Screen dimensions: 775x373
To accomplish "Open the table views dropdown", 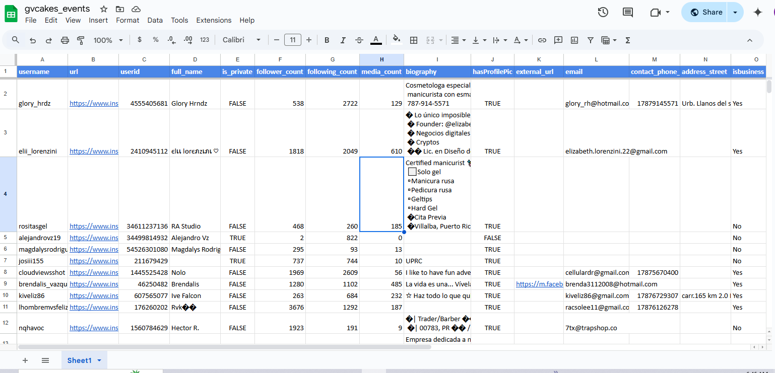I will pos(609,40).
